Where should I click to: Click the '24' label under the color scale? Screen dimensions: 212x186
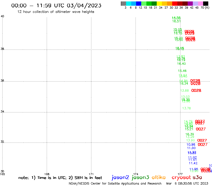(x=161, y=8)
